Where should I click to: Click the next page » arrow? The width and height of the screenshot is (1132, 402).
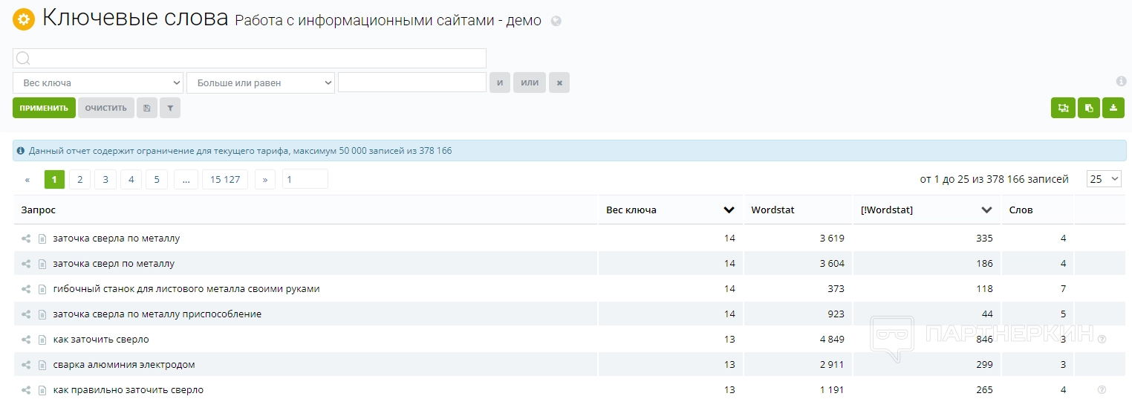point(265,179)
